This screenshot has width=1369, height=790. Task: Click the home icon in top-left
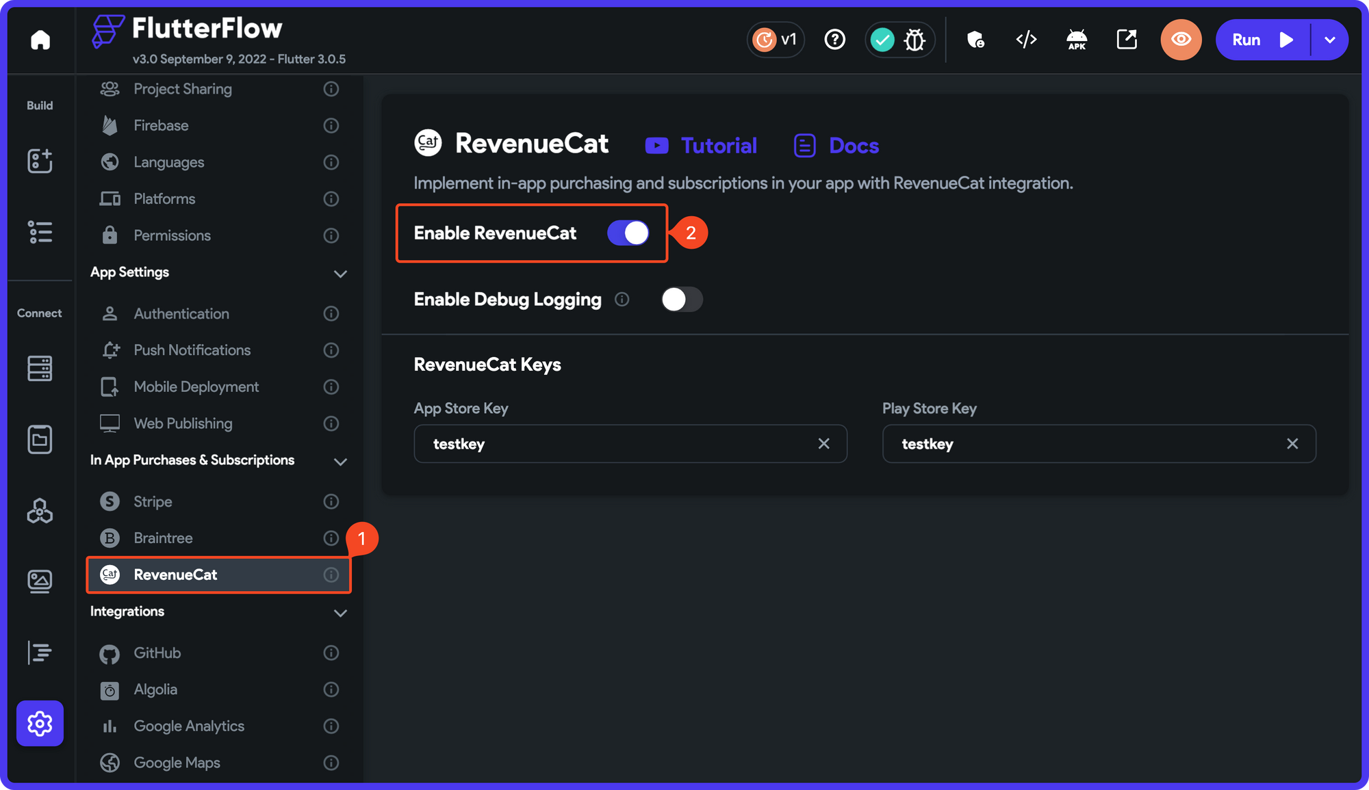[40, 40]
